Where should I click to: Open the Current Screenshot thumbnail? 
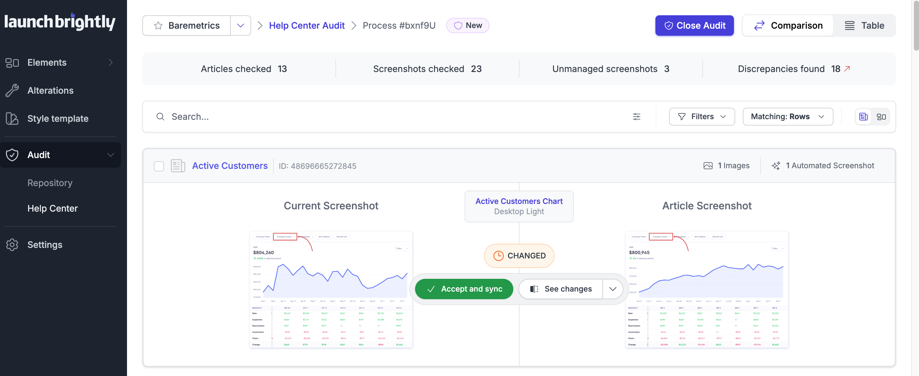[x=331, y=290]
